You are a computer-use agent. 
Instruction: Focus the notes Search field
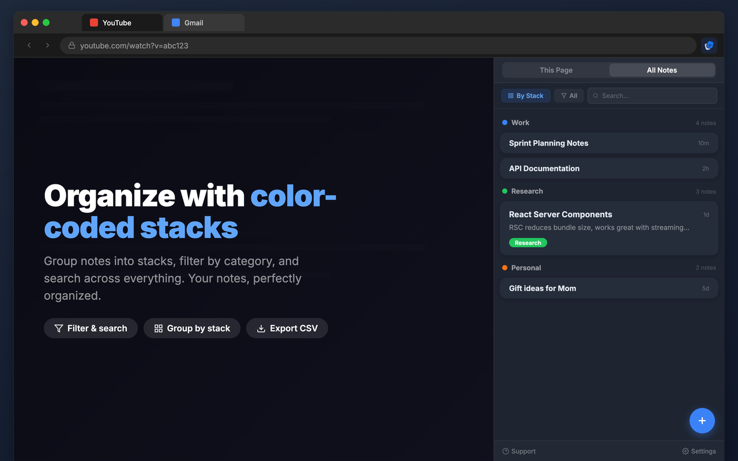pyautogui.click(x=652, y=96)
